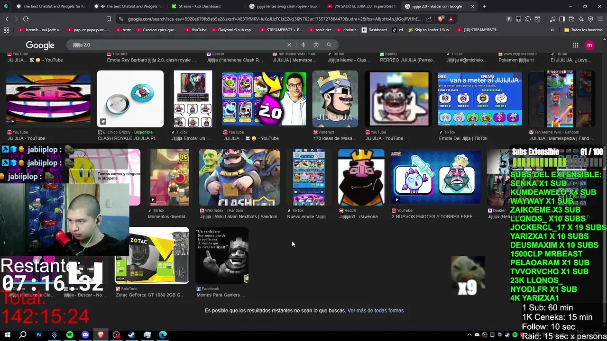Open the Google account avatar

589,45
